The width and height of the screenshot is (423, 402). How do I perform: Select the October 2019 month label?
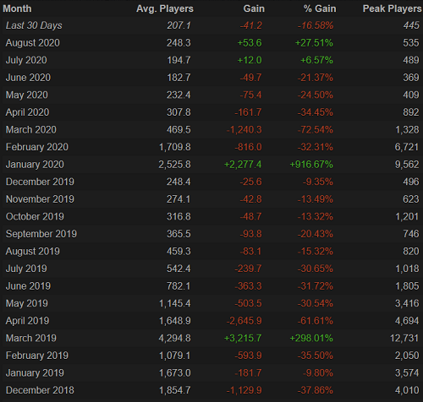(x=35, y=216)
